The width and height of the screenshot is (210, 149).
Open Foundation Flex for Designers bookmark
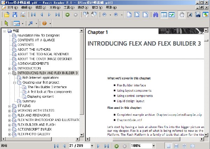click(38, 35)
